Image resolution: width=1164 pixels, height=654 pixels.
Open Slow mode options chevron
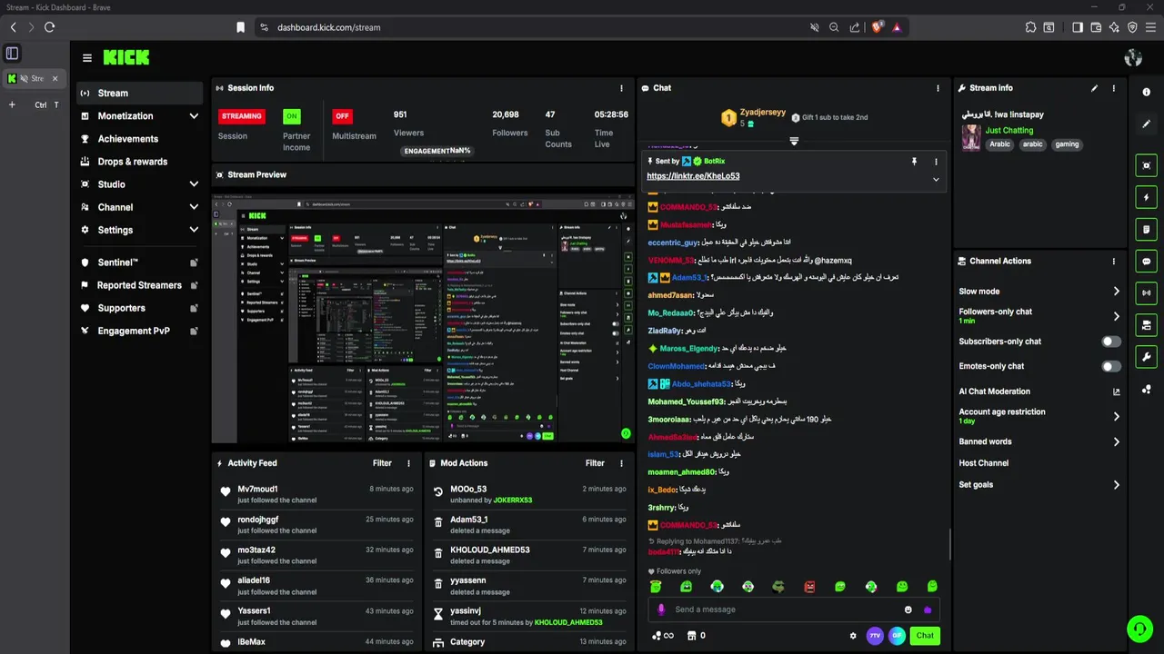pos(1116,292)
